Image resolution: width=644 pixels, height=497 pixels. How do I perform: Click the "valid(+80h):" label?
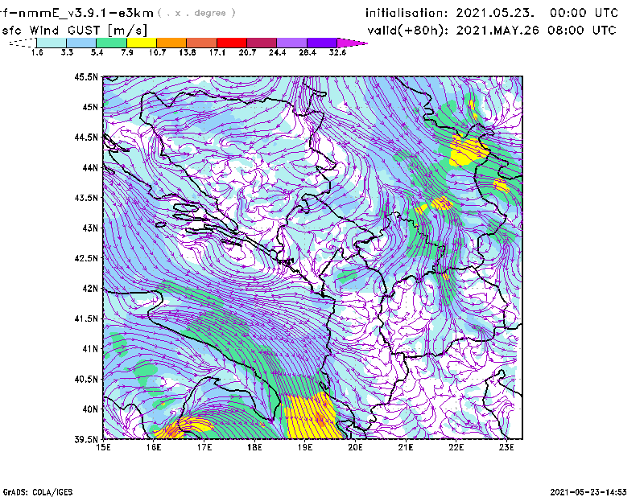(x=408, y=31)
